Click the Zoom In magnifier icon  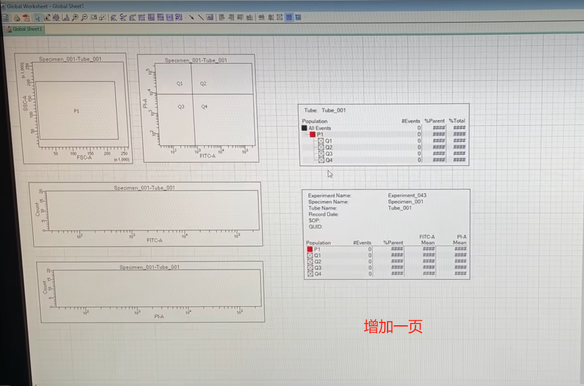pyautogui.click(x=75, y=18)
